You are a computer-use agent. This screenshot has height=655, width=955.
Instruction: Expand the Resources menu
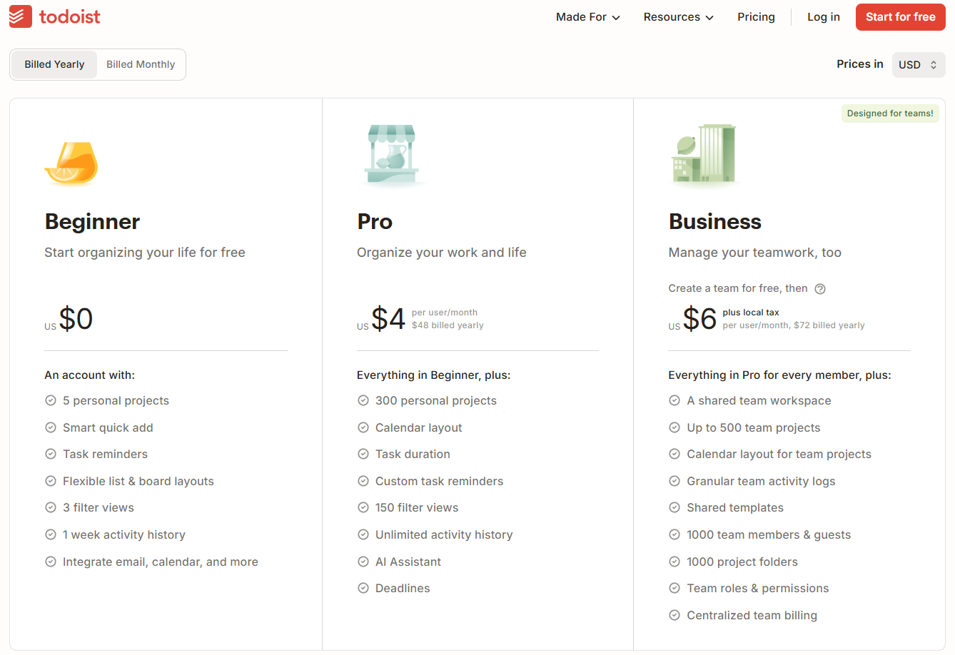click(678, 17)
